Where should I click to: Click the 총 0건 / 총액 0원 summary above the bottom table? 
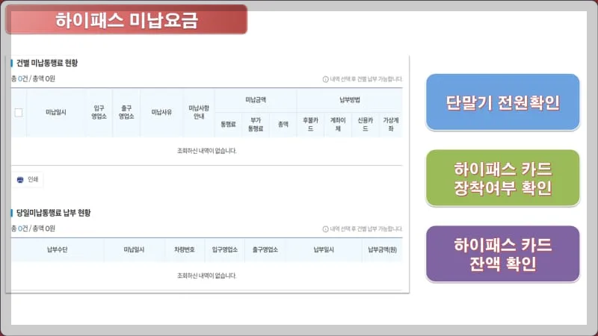pos(33,228)
